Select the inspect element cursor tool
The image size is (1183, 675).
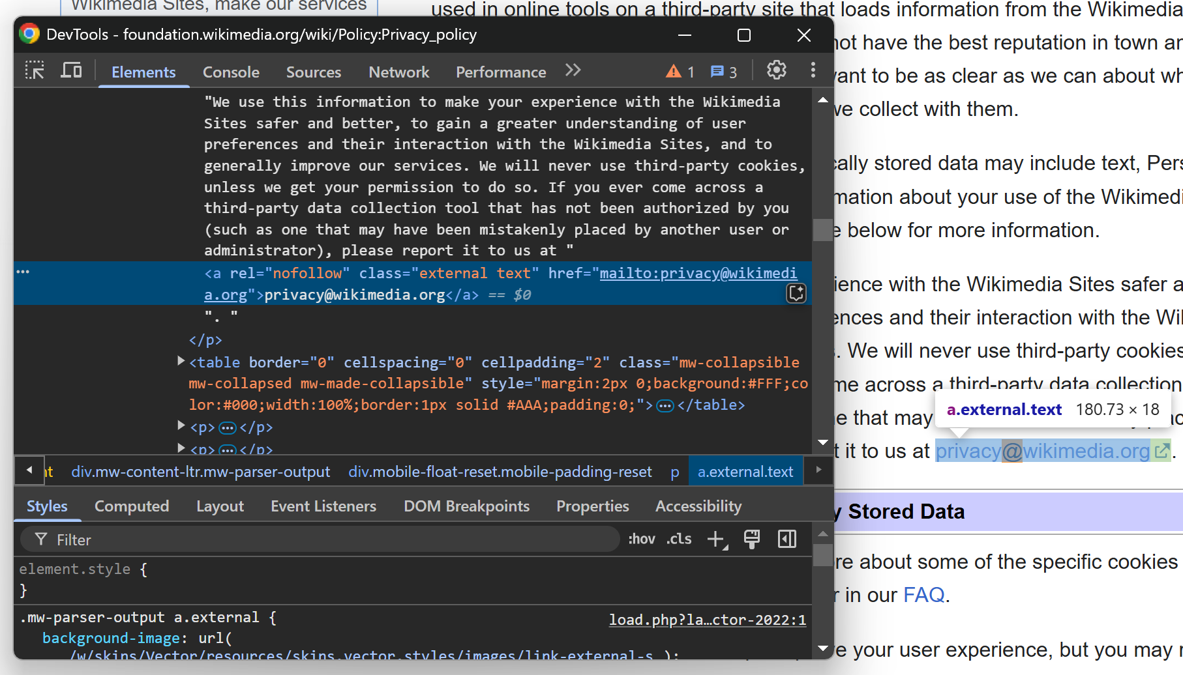[x=35, y=70]
